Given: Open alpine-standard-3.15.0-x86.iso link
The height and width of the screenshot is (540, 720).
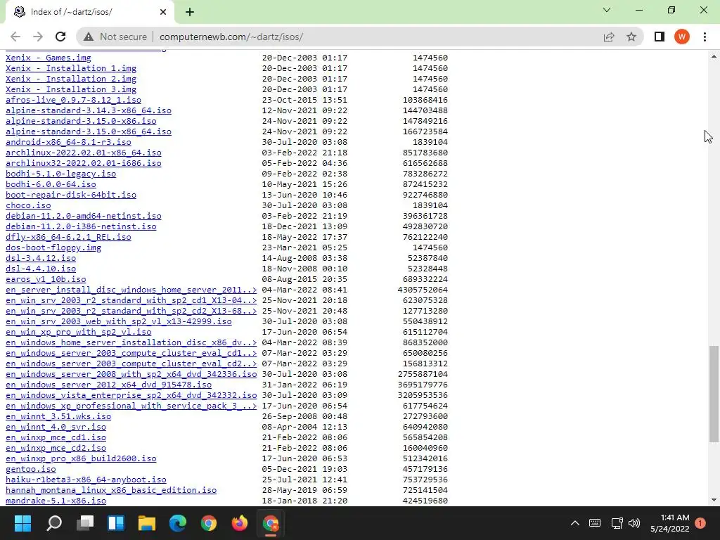Looking at the screenshot, I should click(81, 121).
